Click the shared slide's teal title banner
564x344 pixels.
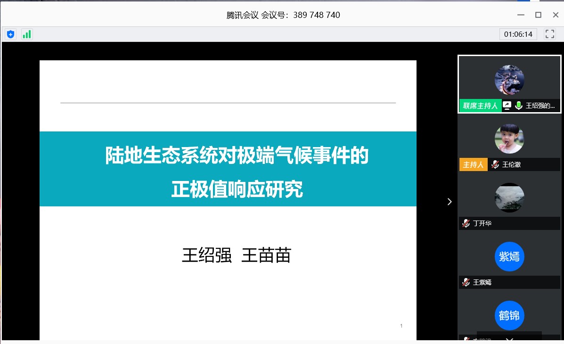[x=228, y=169]
